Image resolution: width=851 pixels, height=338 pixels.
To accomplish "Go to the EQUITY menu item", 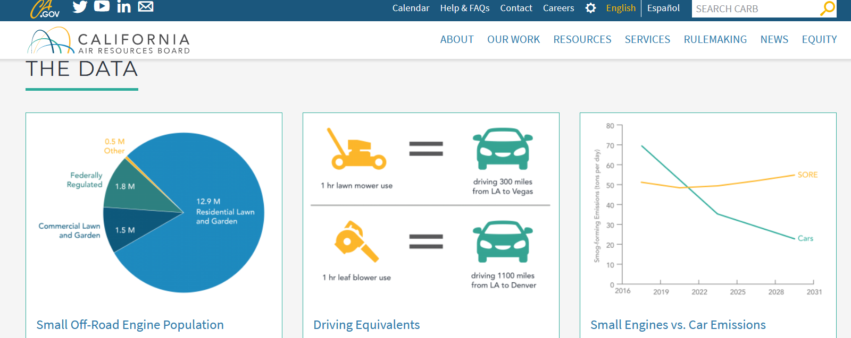I will coord(819,39).
